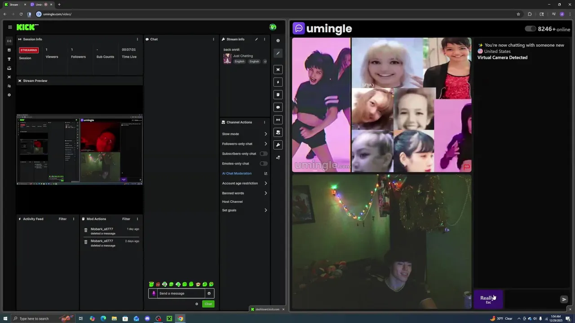The image size is (575, 323).
Task: Click the first English language tag
Action: tap(239, 61)
